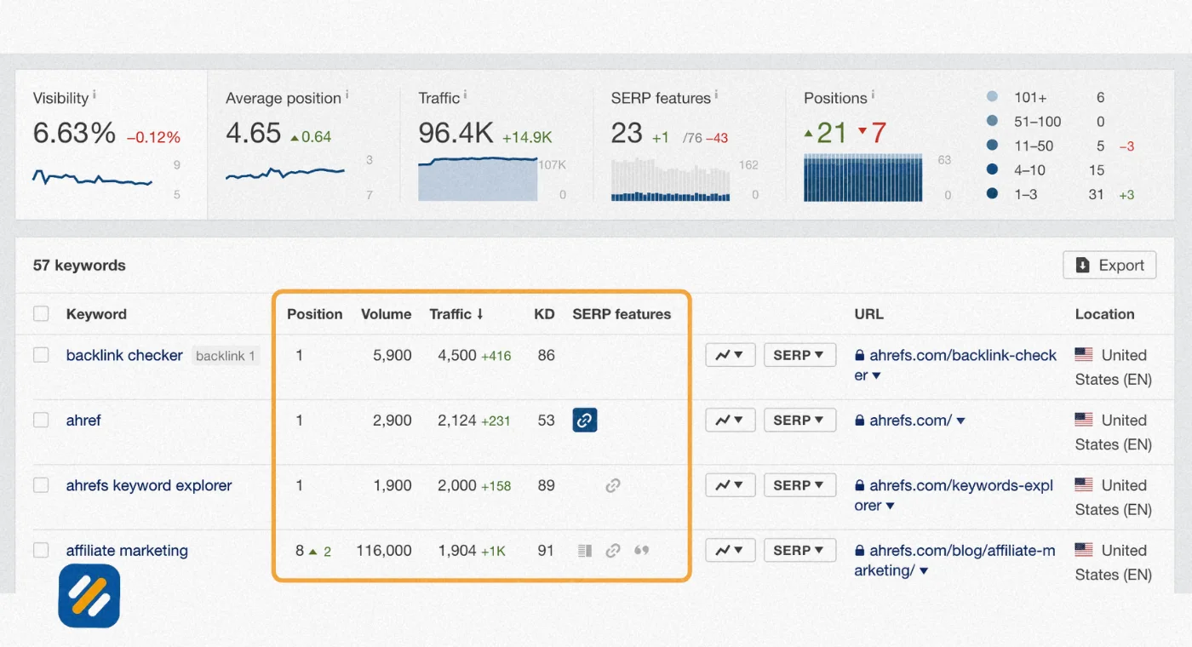Open SERP dropdown for backlink checker row
The width and height of the screenshot is (1192, 647).
click(799, 355)
